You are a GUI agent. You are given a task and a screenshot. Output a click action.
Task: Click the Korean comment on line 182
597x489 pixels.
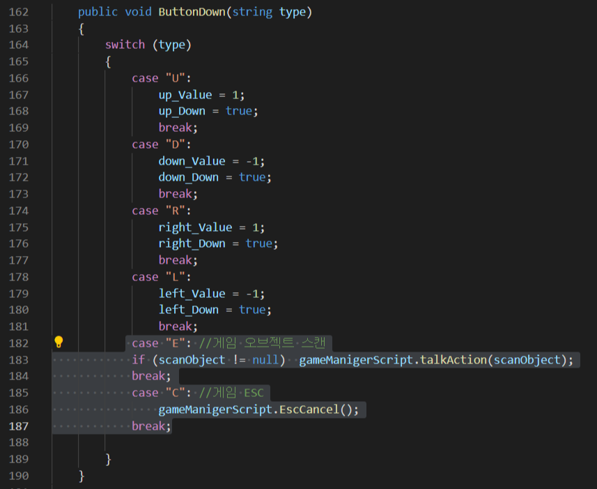(263, 343)
